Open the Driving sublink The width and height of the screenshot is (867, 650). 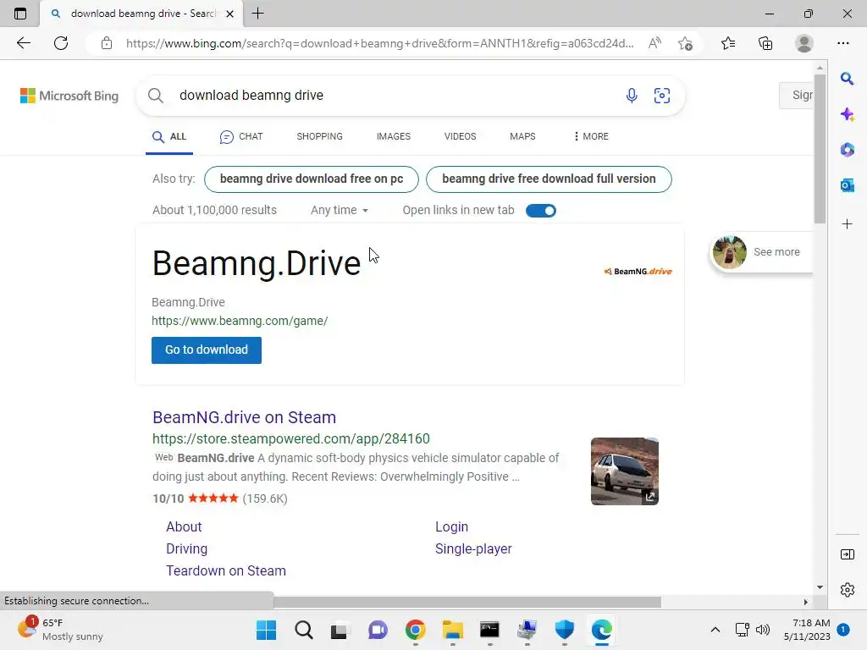tap(187, 548)
